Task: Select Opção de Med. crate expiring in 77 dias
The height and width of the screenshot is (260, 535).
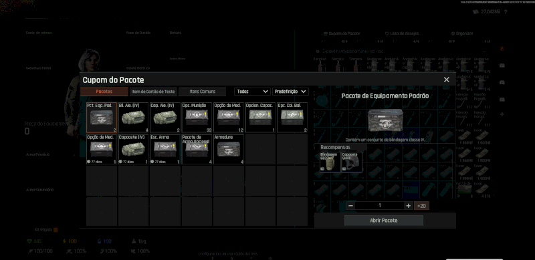Action: 102,149
